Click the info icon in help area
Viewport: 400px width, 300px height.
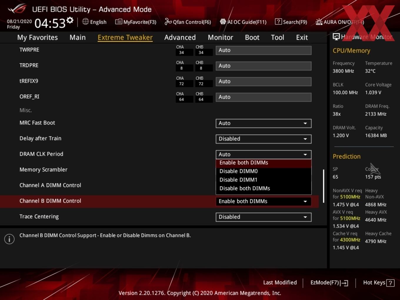tap(9, 239)
